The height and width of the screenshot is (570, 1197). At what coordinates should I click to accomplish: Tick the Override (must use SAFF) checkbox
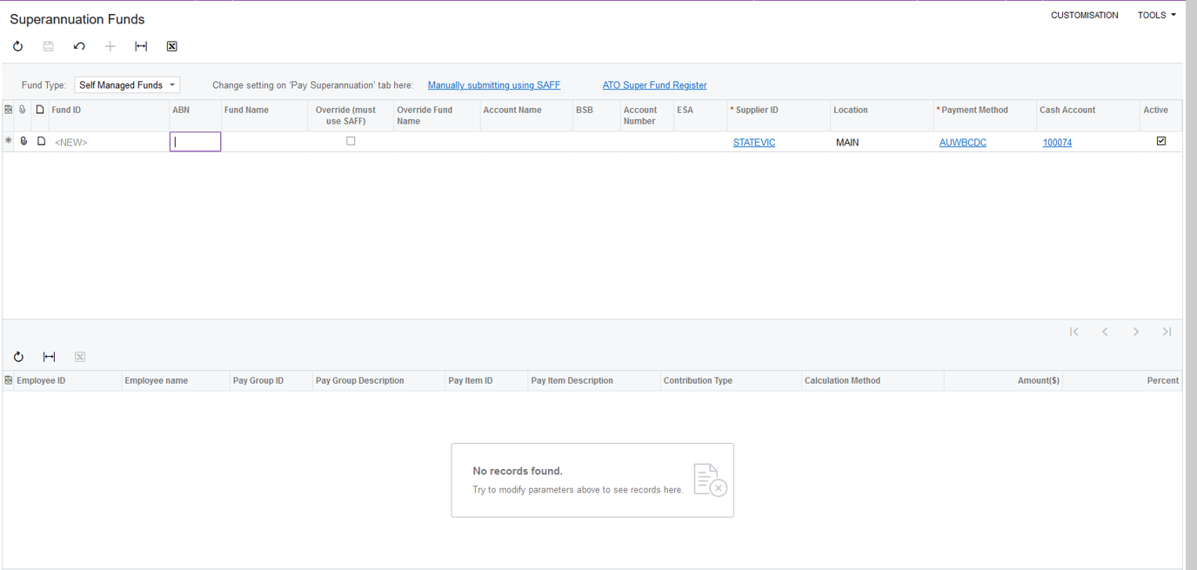[x=351, y=141]
